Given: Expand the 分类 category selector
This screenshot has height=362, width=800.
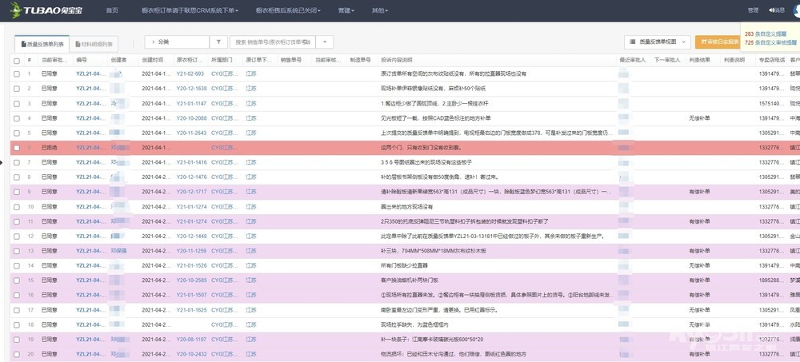Looking at the screenshot, I should (176, 42).
